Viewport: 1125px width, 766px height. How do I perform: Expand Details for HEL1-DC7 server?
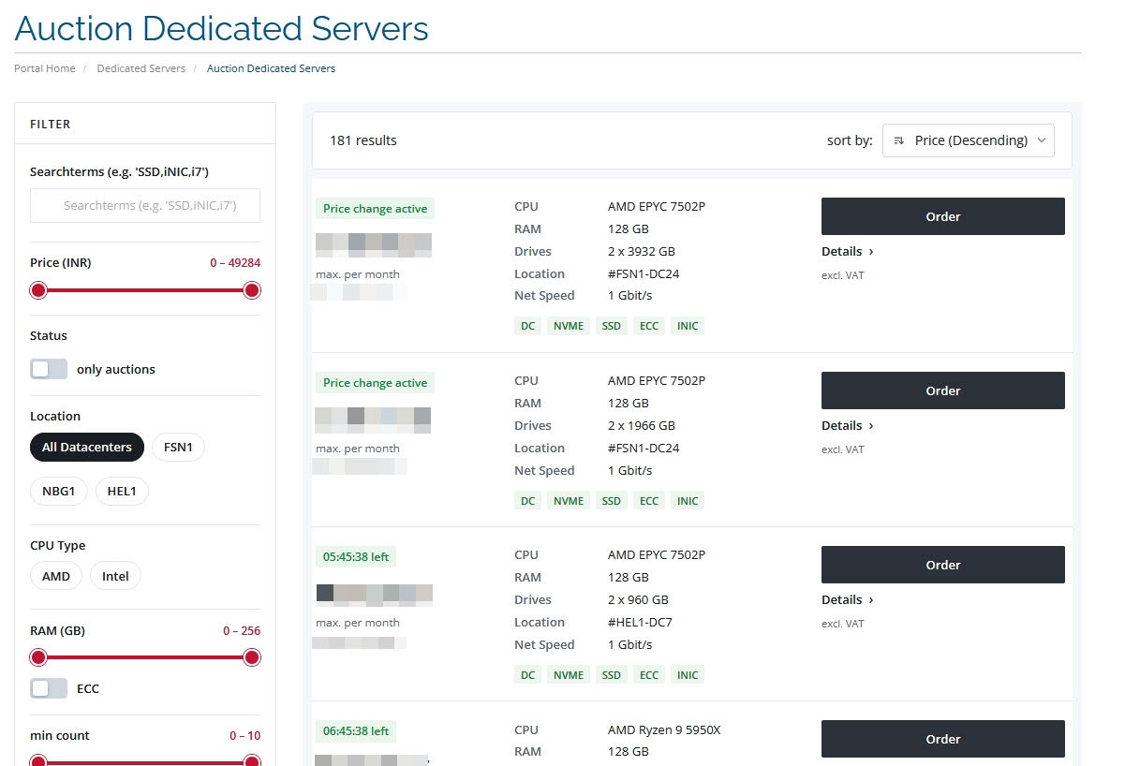click(847, 599)
